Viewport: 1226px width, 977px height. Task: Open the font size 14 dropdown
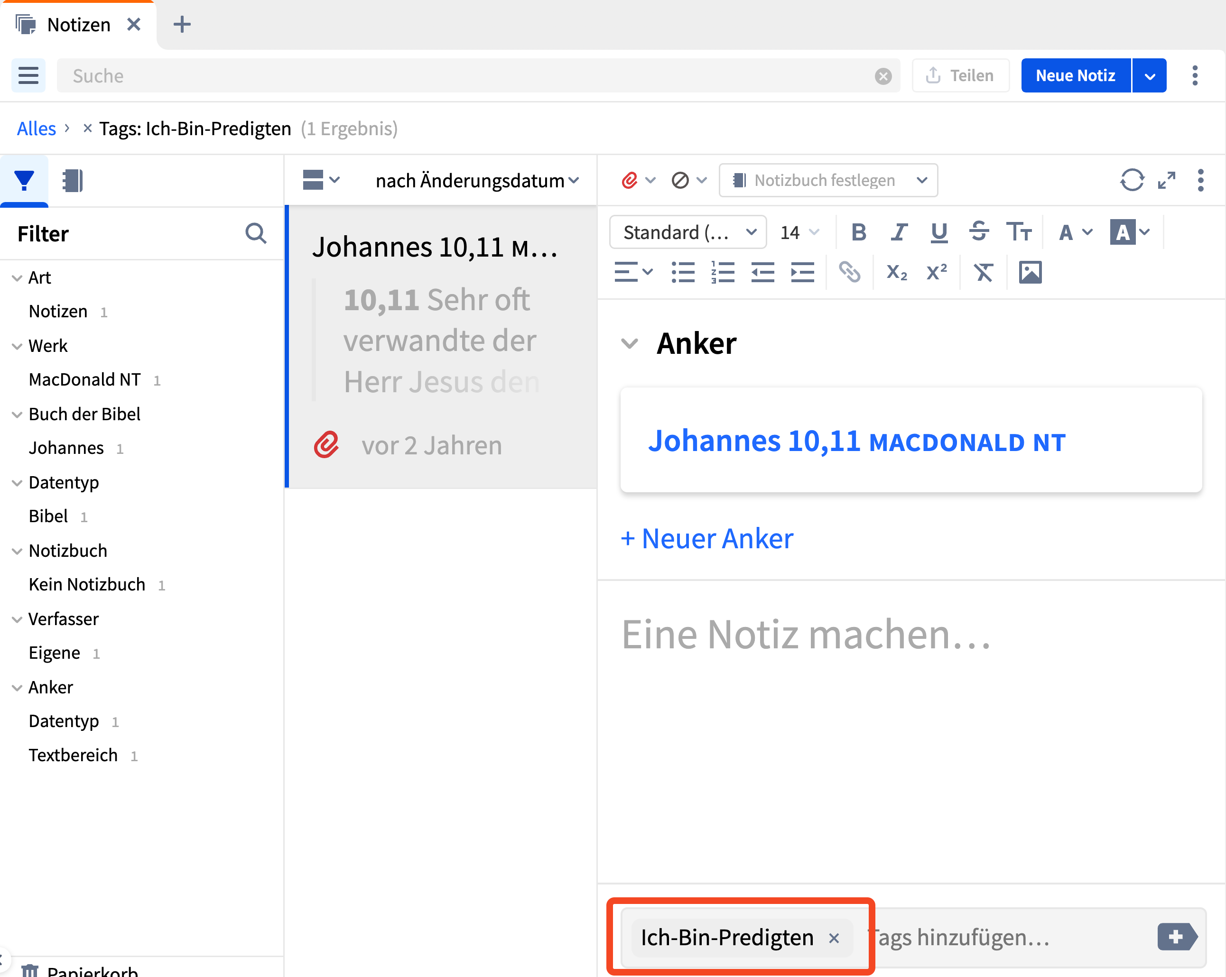click(799, 232)
